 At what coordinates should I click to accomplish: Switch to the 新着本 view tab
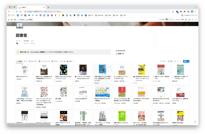(x=19, y=61)
